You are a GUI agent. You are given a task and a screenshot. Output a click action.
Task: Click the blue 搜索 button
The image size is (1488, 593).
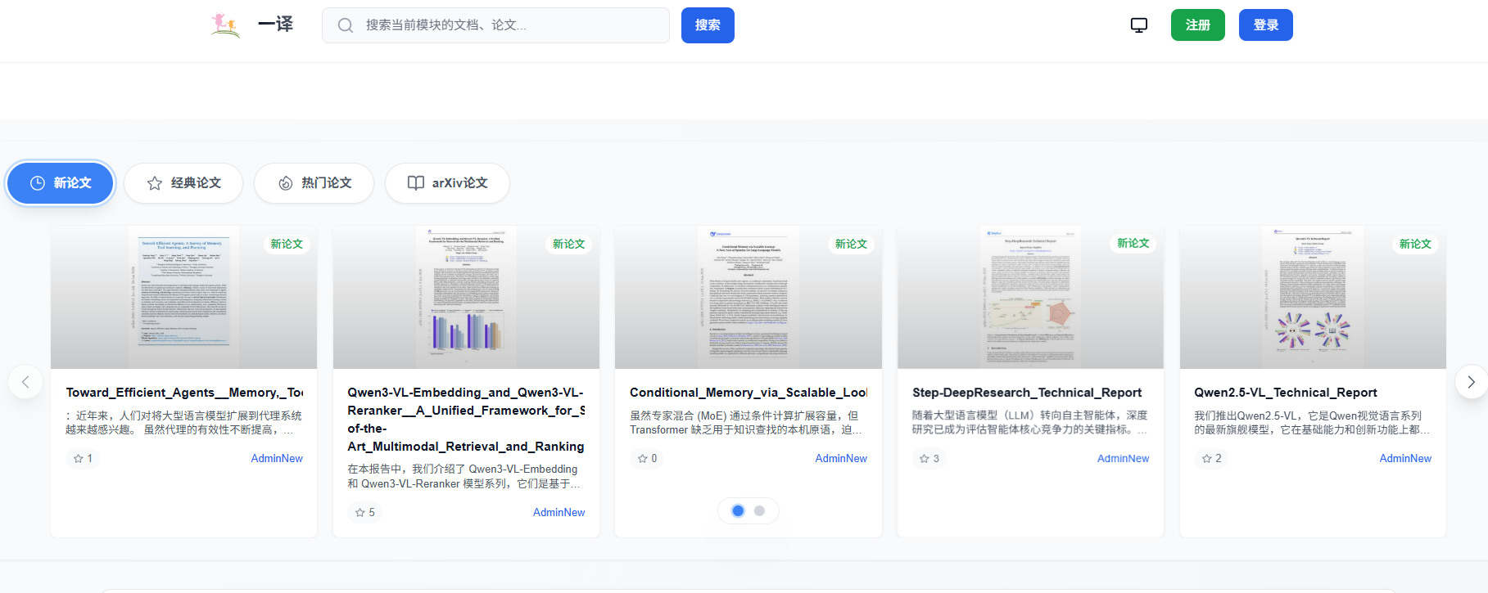pyautogui.click(x=708, y=25)
